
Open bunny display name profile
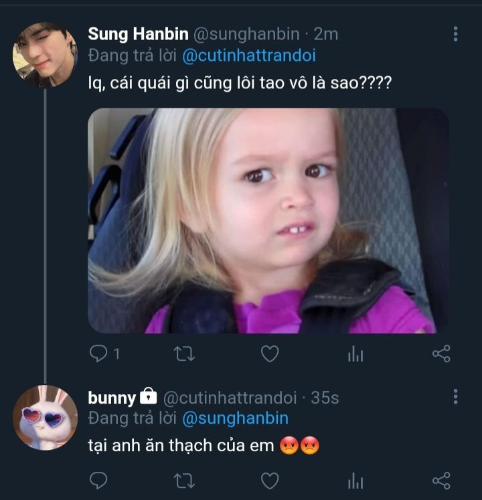click(x=112, y=398)
